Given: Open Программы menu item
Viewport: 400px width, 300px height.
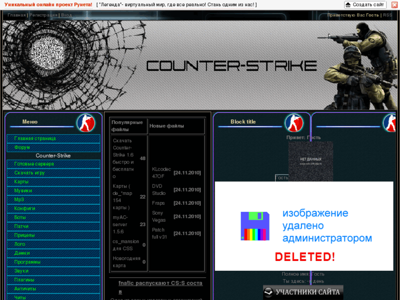Looking at the screenshot, I should click(53, 262).
